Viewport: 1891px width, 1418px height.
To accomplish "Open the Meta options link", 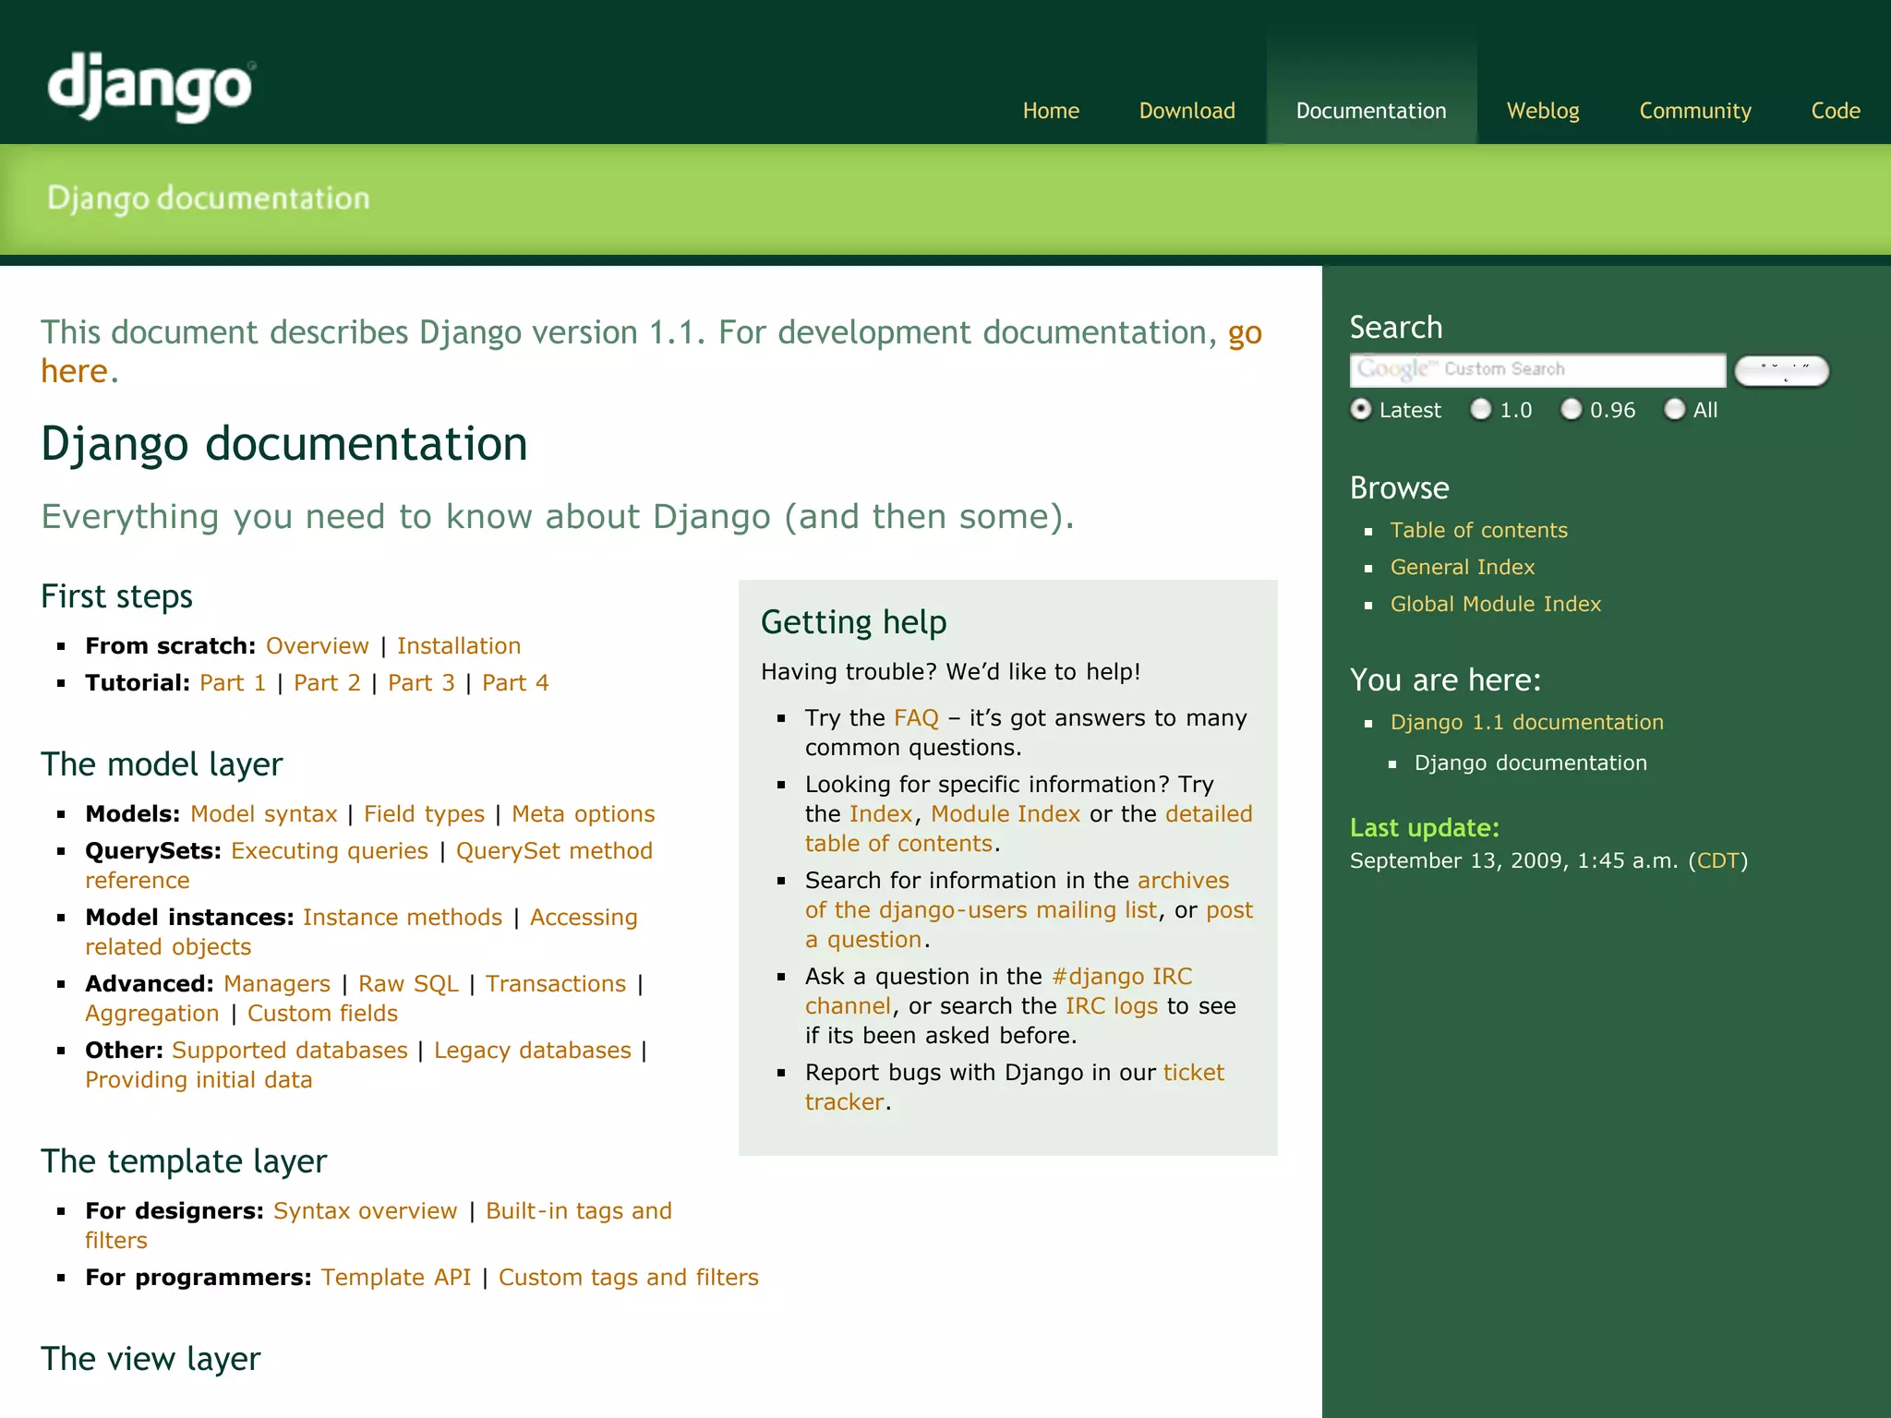I will click(584, 813).
